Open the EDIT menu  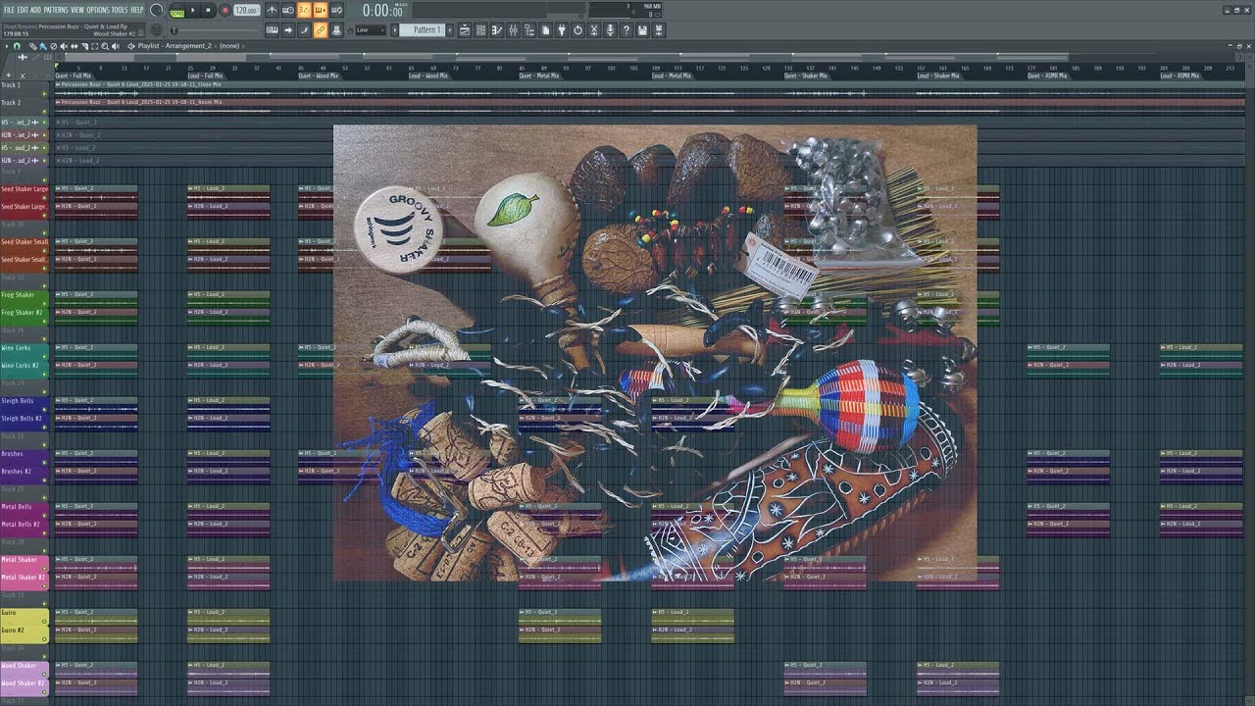point(23,10)
